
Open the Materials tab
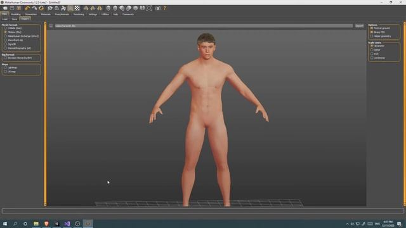46,14
